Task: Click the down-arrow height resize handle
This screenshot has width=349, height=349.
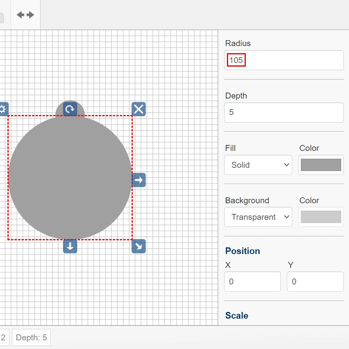Action: click(70, 246)
